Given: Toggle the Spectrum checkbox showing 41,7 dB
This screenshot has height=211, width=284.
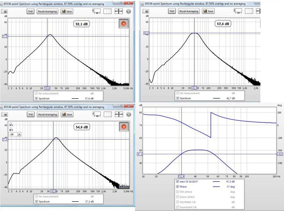Looking at the screenshot, I should [178, 98].
